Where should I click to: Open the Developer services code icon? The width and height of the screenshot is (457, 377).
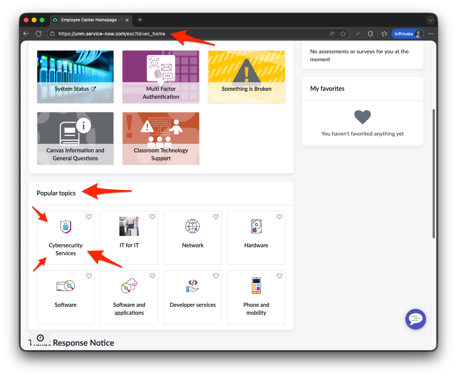192,286
